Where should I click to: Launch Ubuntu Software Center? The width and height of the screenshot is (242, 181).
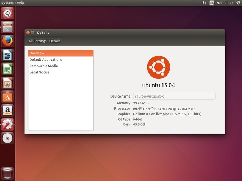pyautogui.click(x=7, y=97)
